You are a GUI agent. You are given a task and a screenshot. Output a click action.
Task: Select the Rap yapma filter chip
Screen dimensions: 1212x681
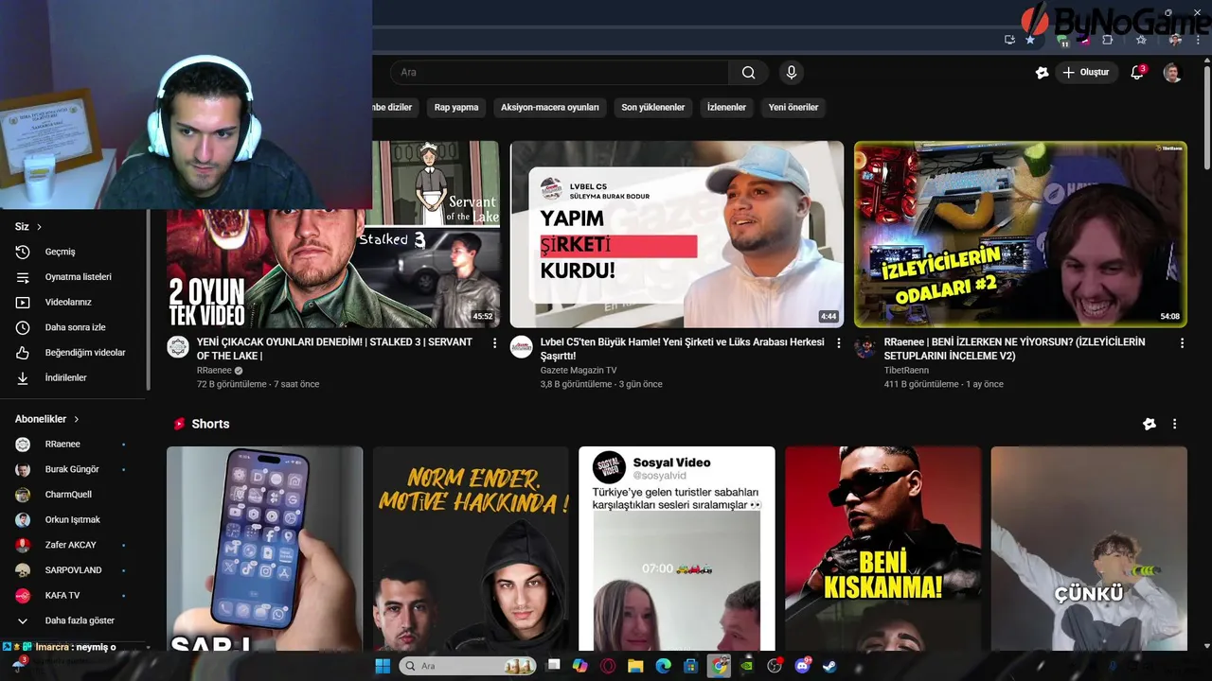point(456,107)
